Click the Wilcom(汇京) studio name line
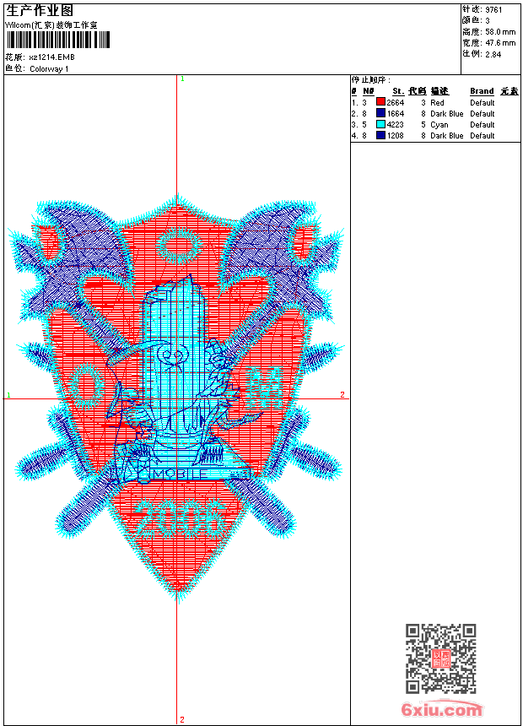Viewport: 523px width, 726px height. (x=51, y=25)
